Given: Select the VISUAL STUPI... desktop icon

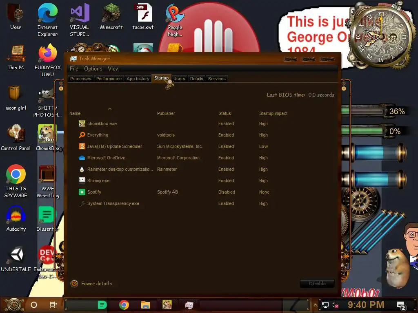Looking at the screenshot, I should [x=80, y=13].
